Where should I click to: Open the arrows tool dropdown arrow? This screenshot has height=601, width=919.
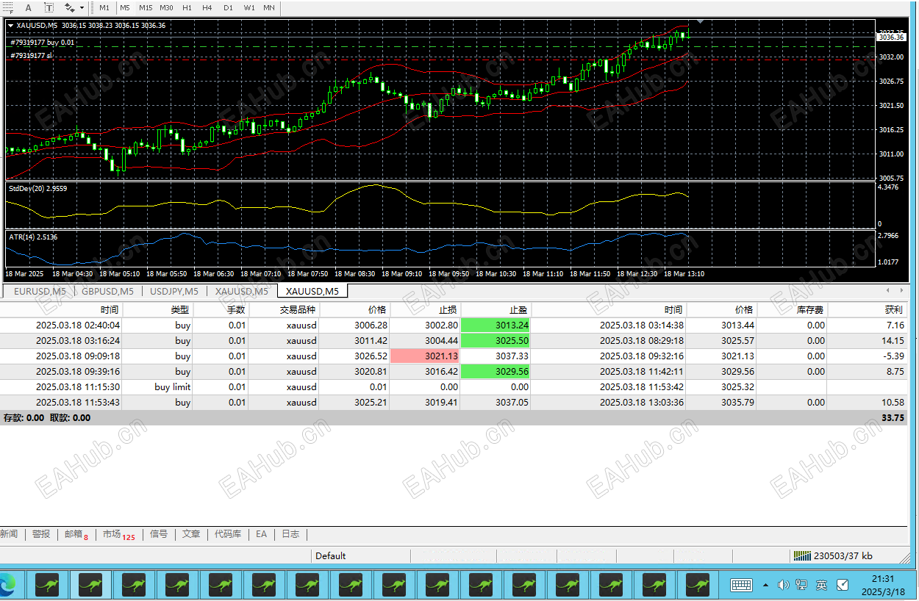pyautogui.click(x=82, y=8)
